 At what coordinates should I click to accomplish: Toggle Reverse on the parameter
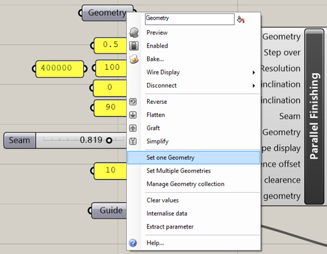pos(194,102)
